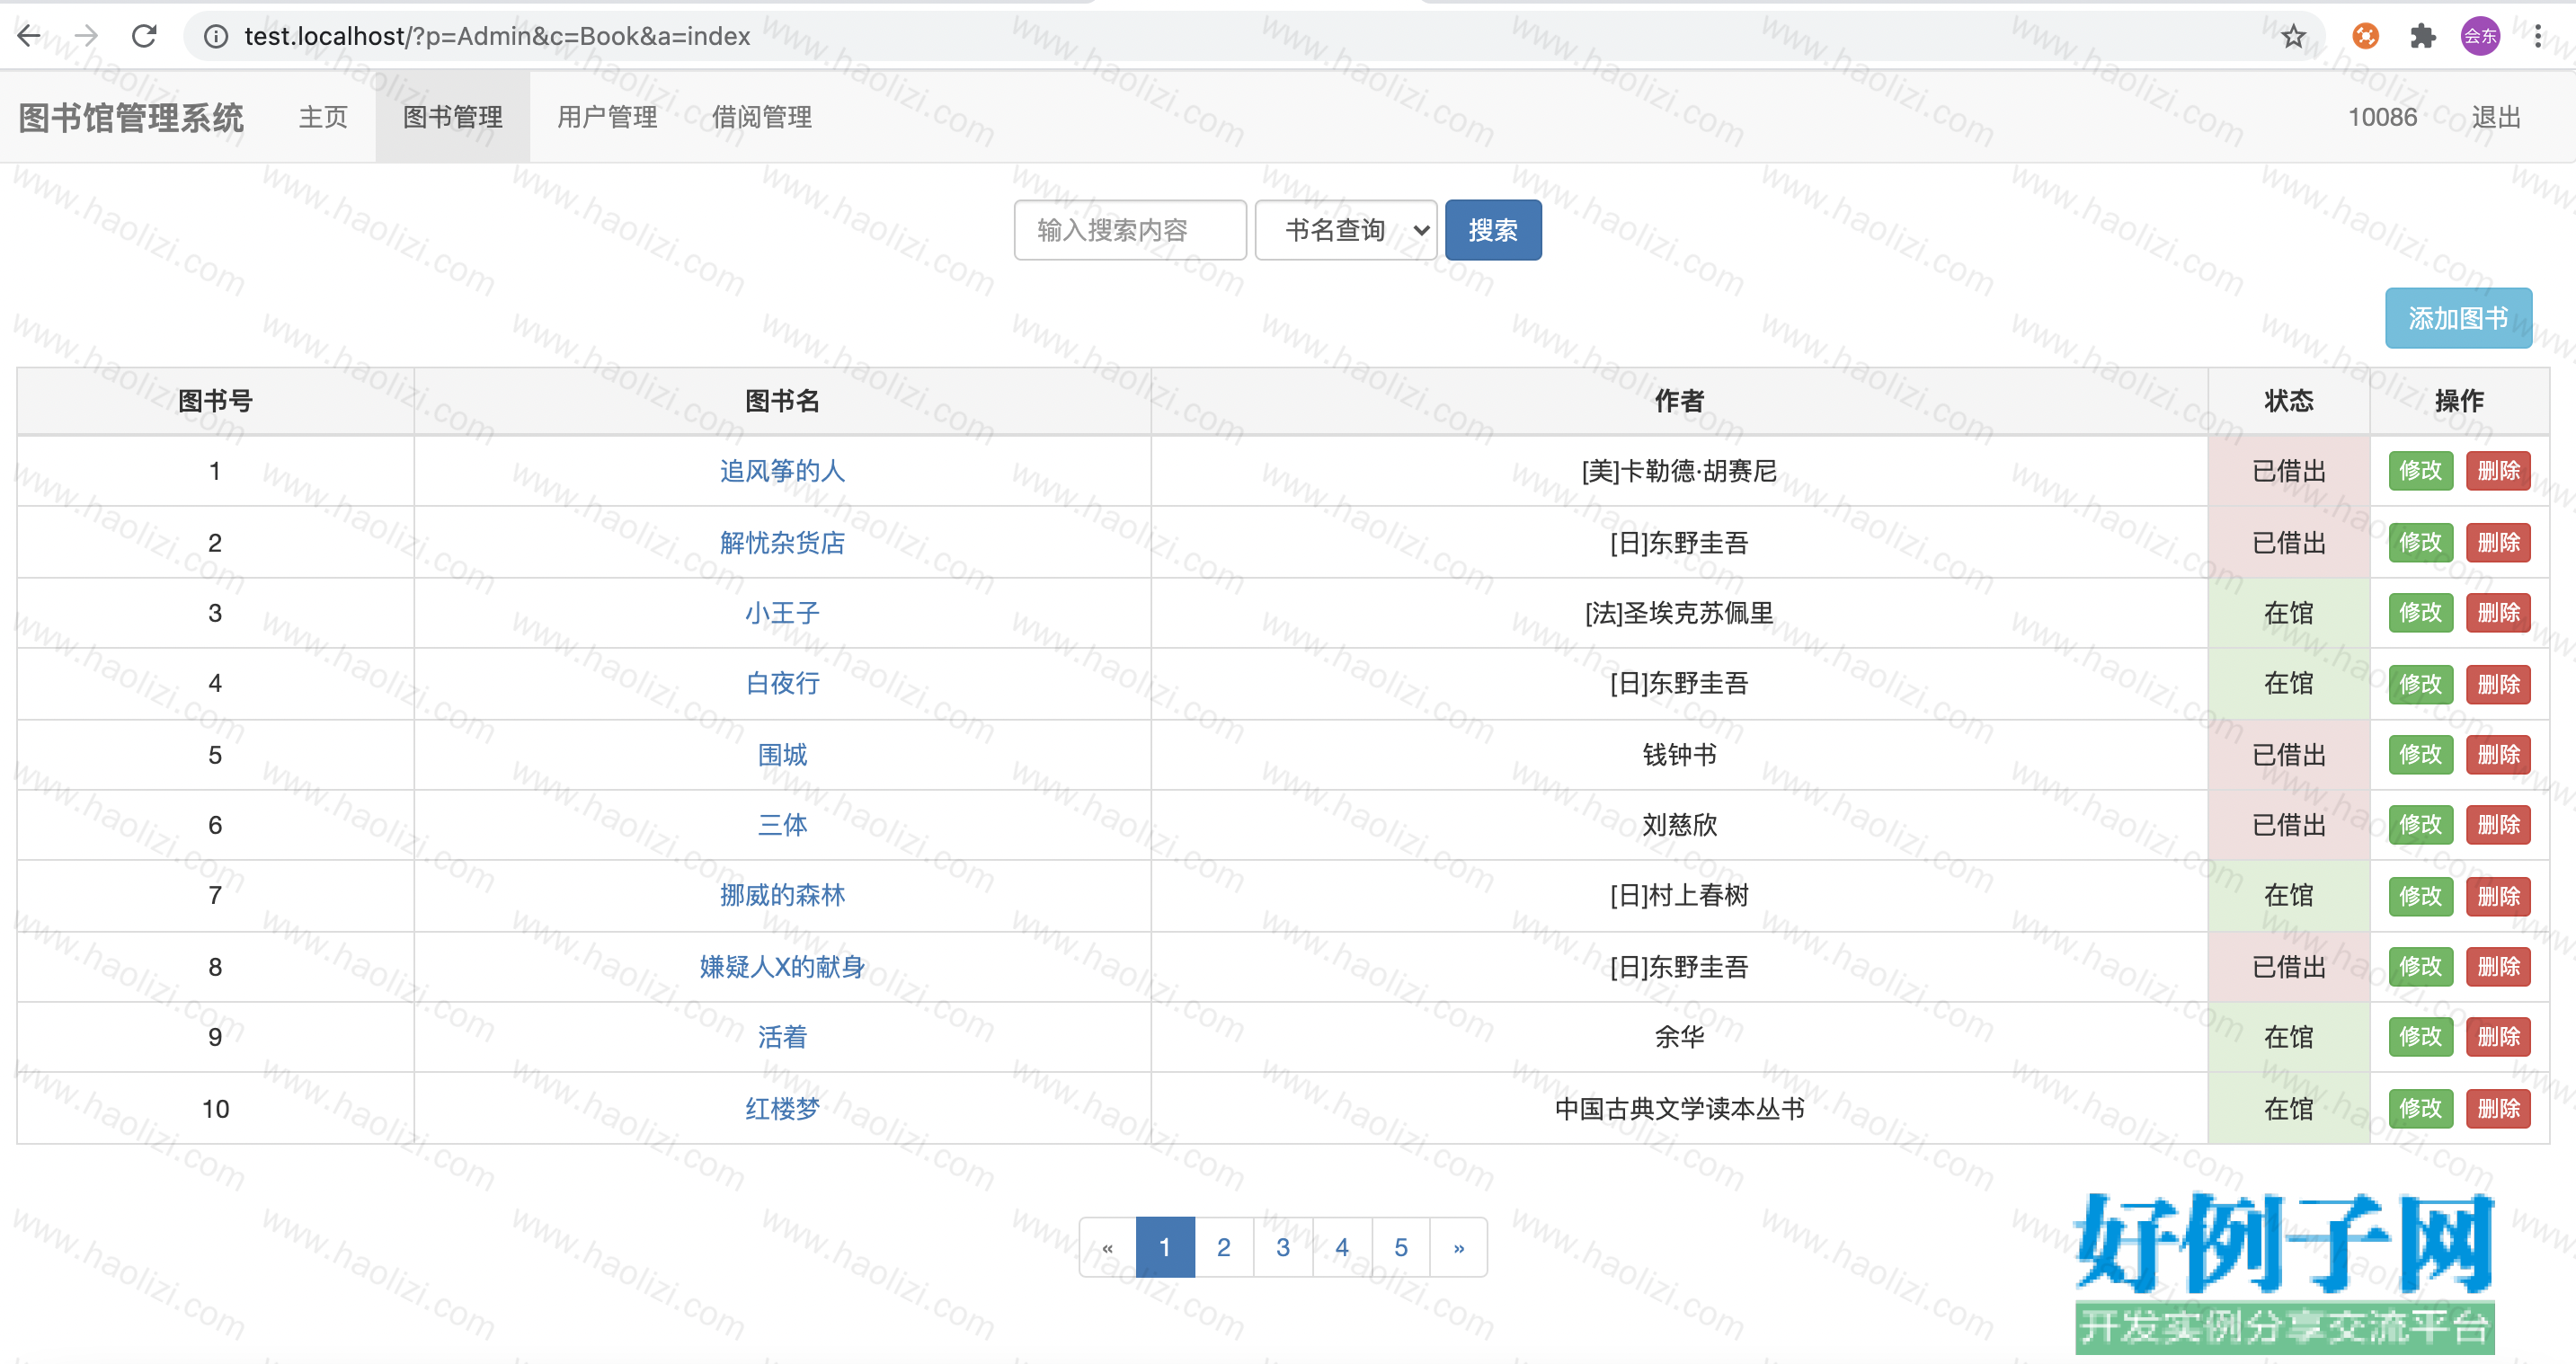This screenshot has height=1364, width=2576.
Task: Click 修改 for 解忧杂货店
Action: pos(2420,543)
